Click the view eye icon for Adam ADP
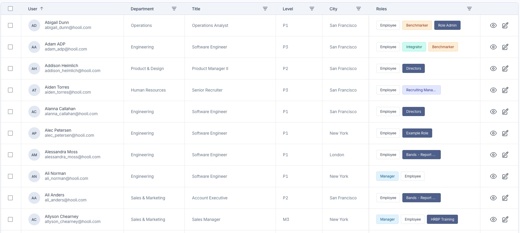 coord(493,47)
